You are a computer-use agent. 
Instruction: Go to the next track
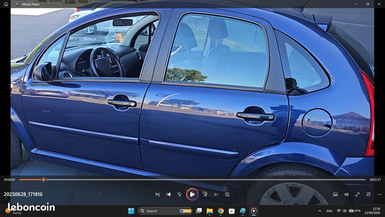click(x=216, y=194)
